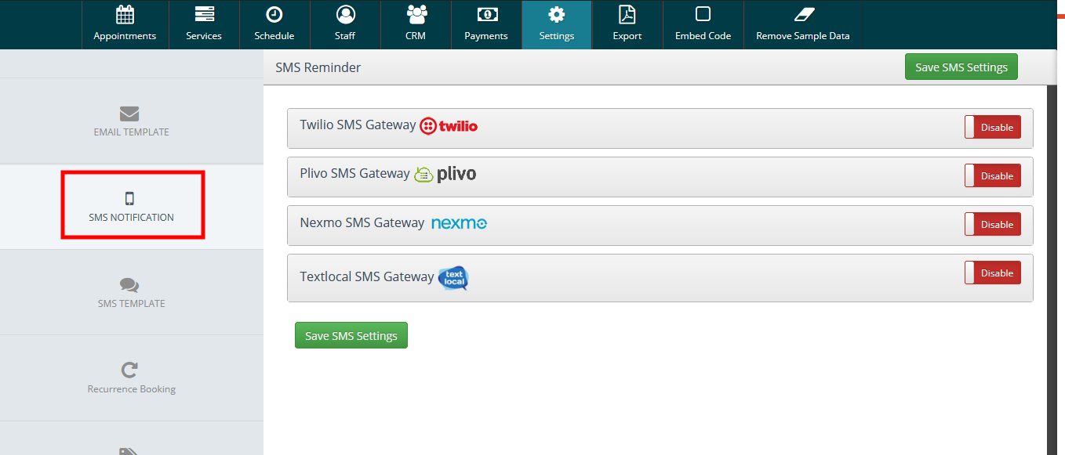This screenshot has height=455, width=1065.
Task: Open the EMAIL TEMPLATE sidebar label
Action: 131,132
